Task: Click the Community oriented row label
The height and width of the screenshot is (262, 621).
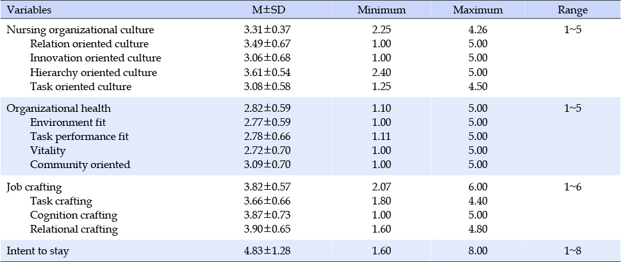Action: click(x=80, y=165)
